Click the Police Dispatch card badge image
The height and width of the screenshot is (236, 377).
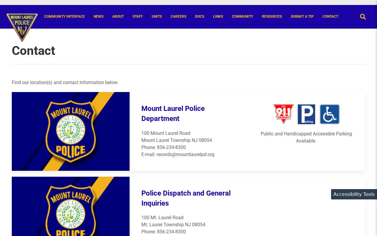pos(71,206)
